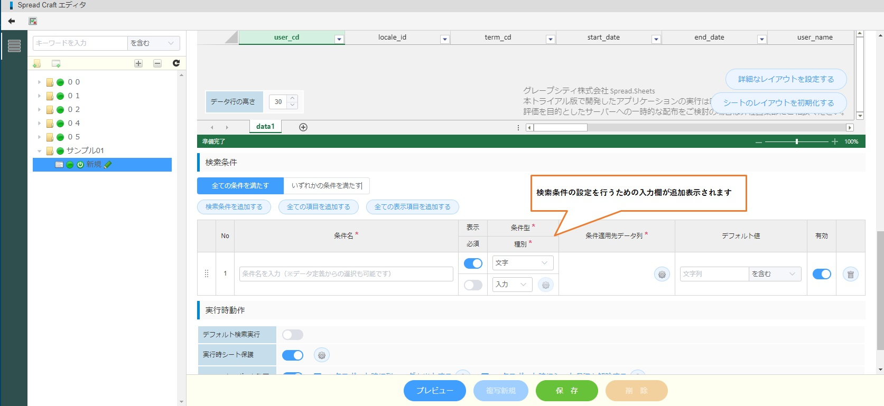Select the data1 sheet tab

click(x=265, y=127)
